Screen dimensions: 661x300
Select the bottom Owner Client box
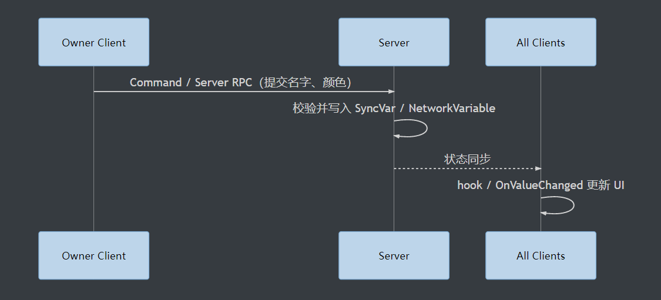click(93, 255)
